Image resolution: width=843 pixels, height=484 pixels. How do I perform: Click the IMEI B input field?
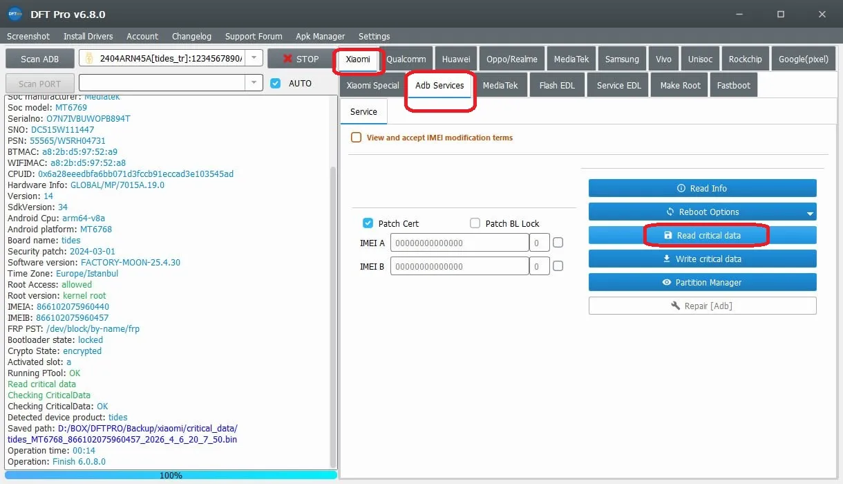pyautogui.click(x=459, y=266)
